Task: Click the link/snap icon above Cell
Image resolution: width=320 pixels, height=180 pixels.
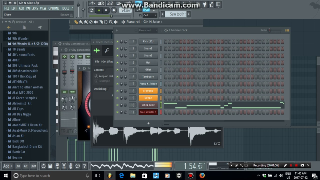Action: click(146, 10)
